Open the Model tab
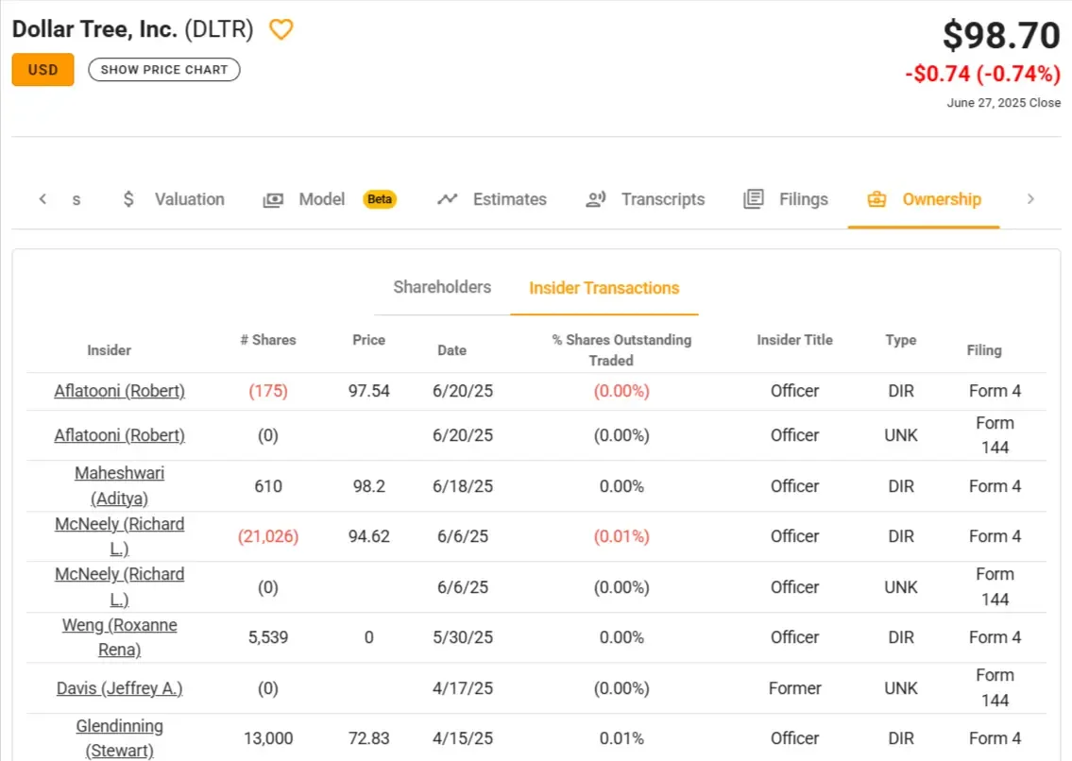Viewport: 1072px width, 761px height. [x=321, y=199]
